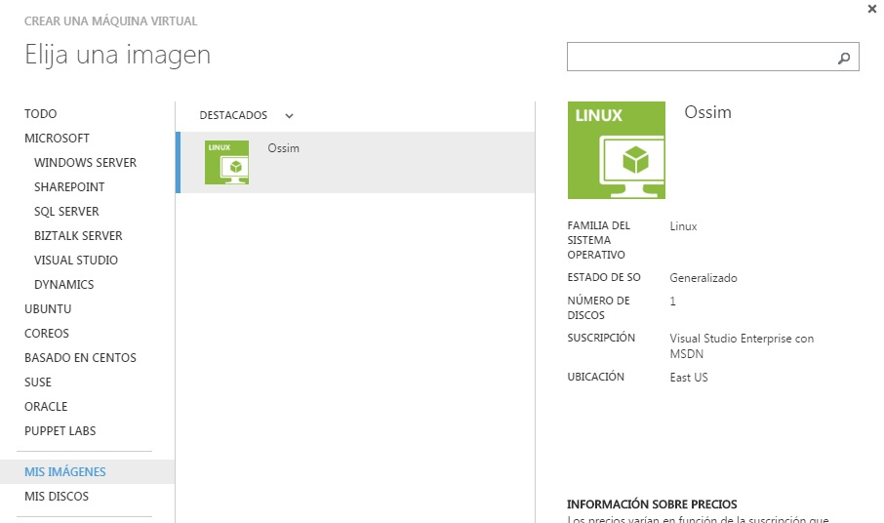Choose the SharePoint category
The width and height of the screenshot is (884, 523).
pos(69,187)
